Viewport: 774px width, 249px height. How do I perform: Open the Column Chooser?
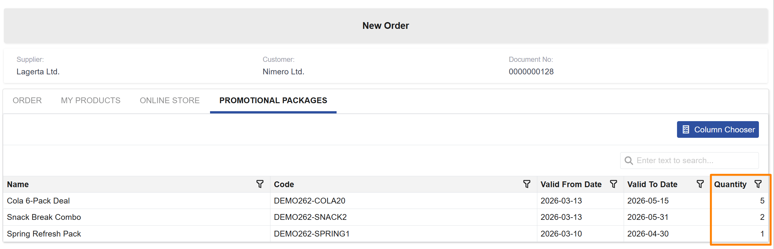tap(718, 129)
